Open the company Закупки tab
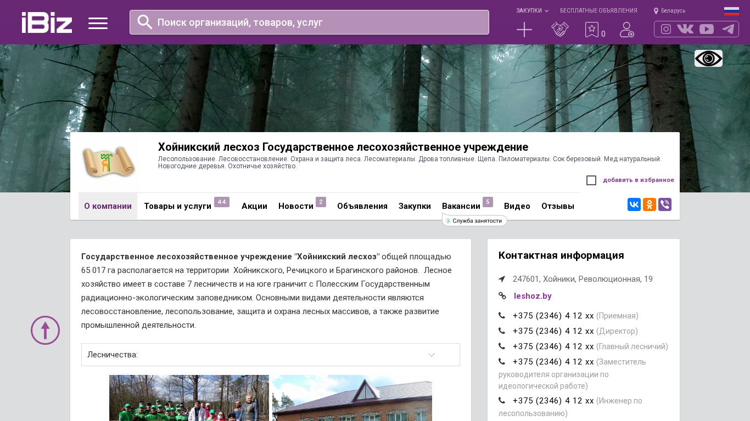Screen dimensions: 750x421 pyautogui.click(x=415, y=206)
